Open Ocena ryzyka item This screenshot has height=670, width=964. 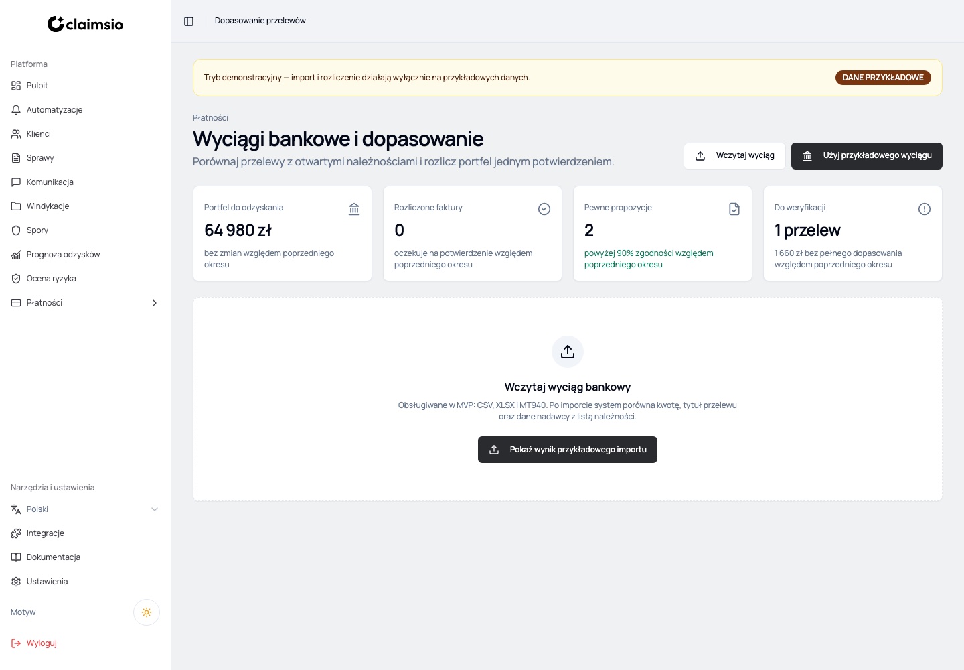point(85,279)
